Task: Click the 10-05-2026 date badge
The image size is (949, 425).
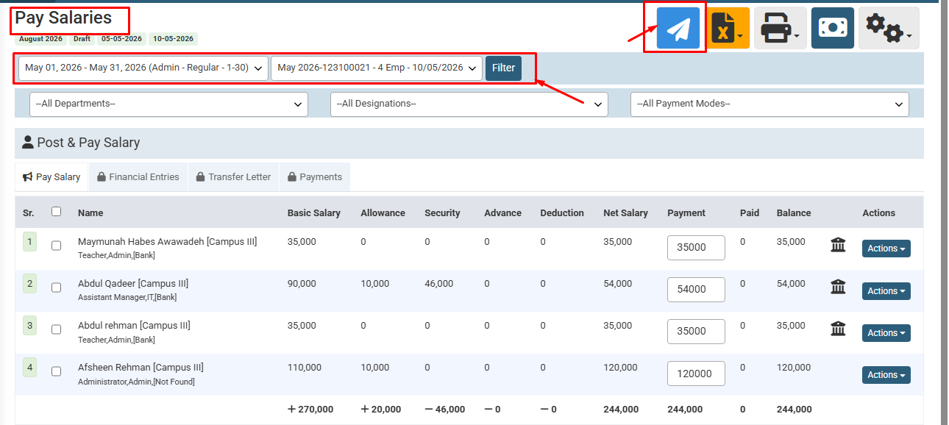Action: tap(173, 39)
